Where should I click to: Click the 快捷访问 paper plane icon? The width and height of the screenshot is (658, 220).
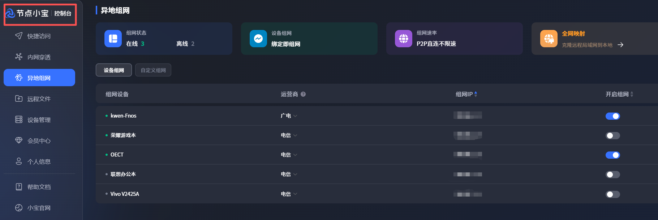(x=19, y=36)
